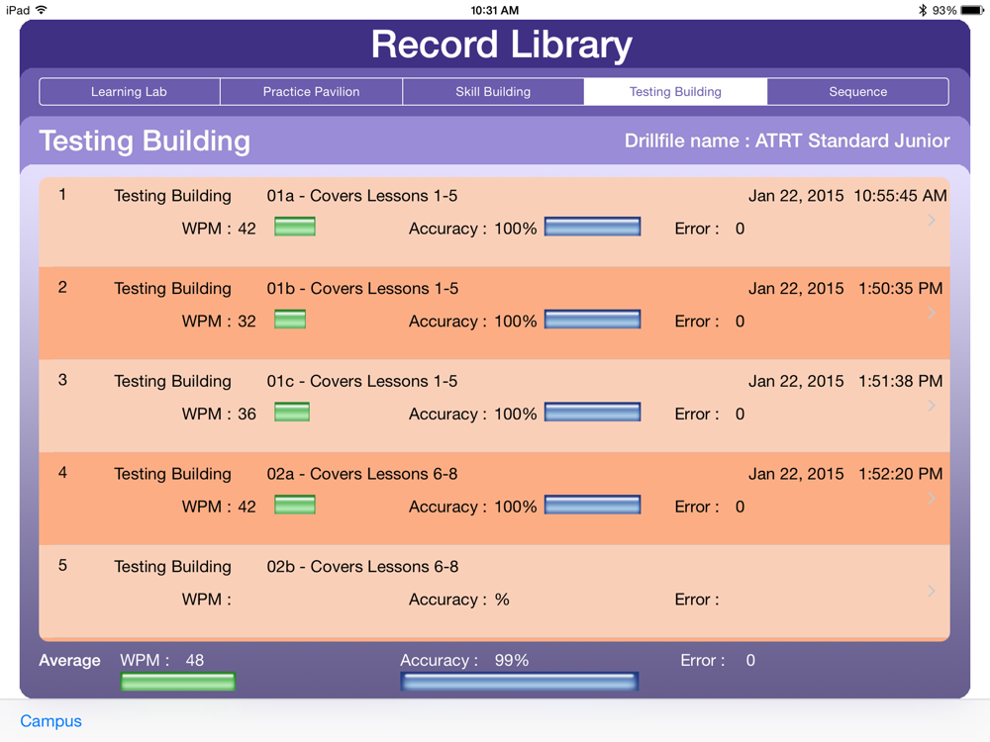
Task: Tap the Wi-Fi icon in status bar
Action: click(42, 10)
